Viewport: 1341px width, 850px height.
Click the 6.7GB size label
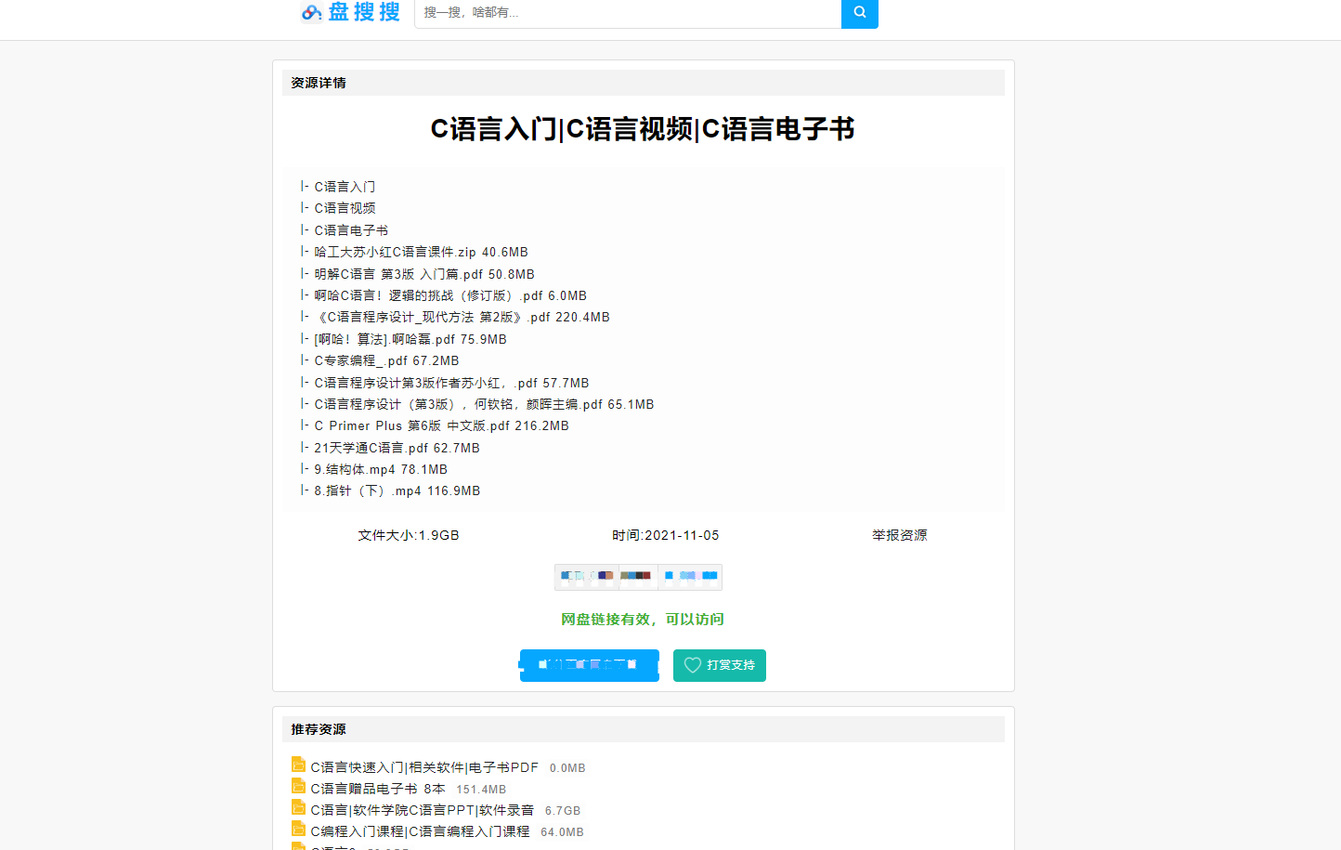[x=563, y=811]
